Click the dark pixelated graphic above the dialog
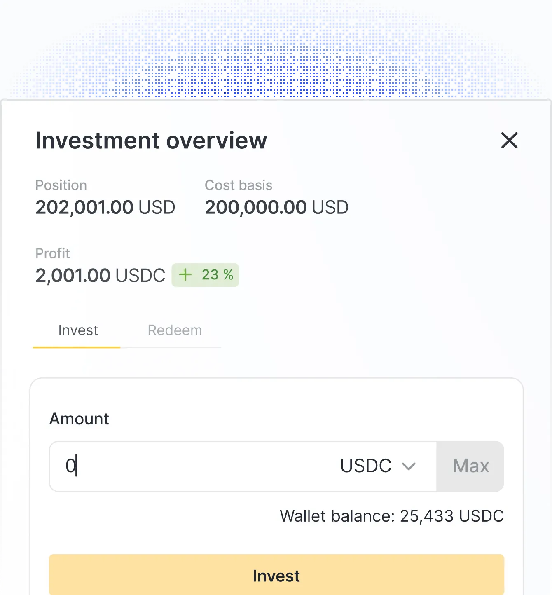The height and width of the screenshot is (595, 552). tap(276, 86)
